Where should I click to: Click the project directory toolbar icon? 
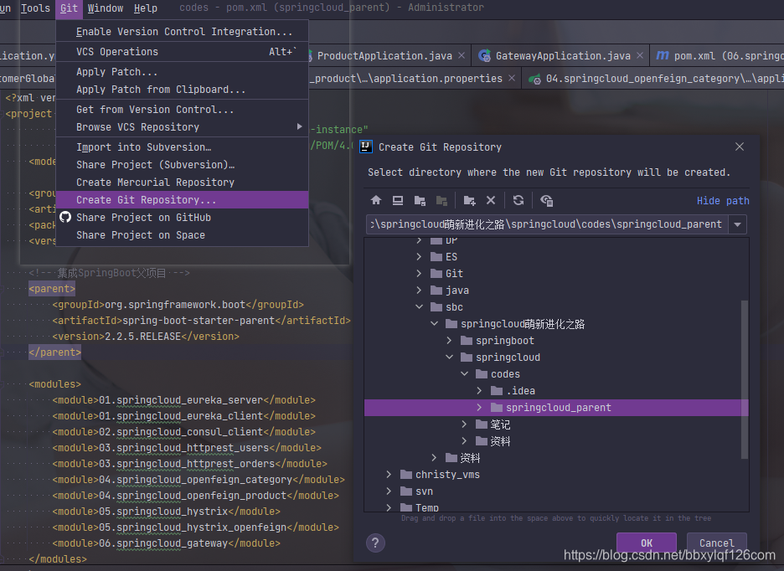420,200
